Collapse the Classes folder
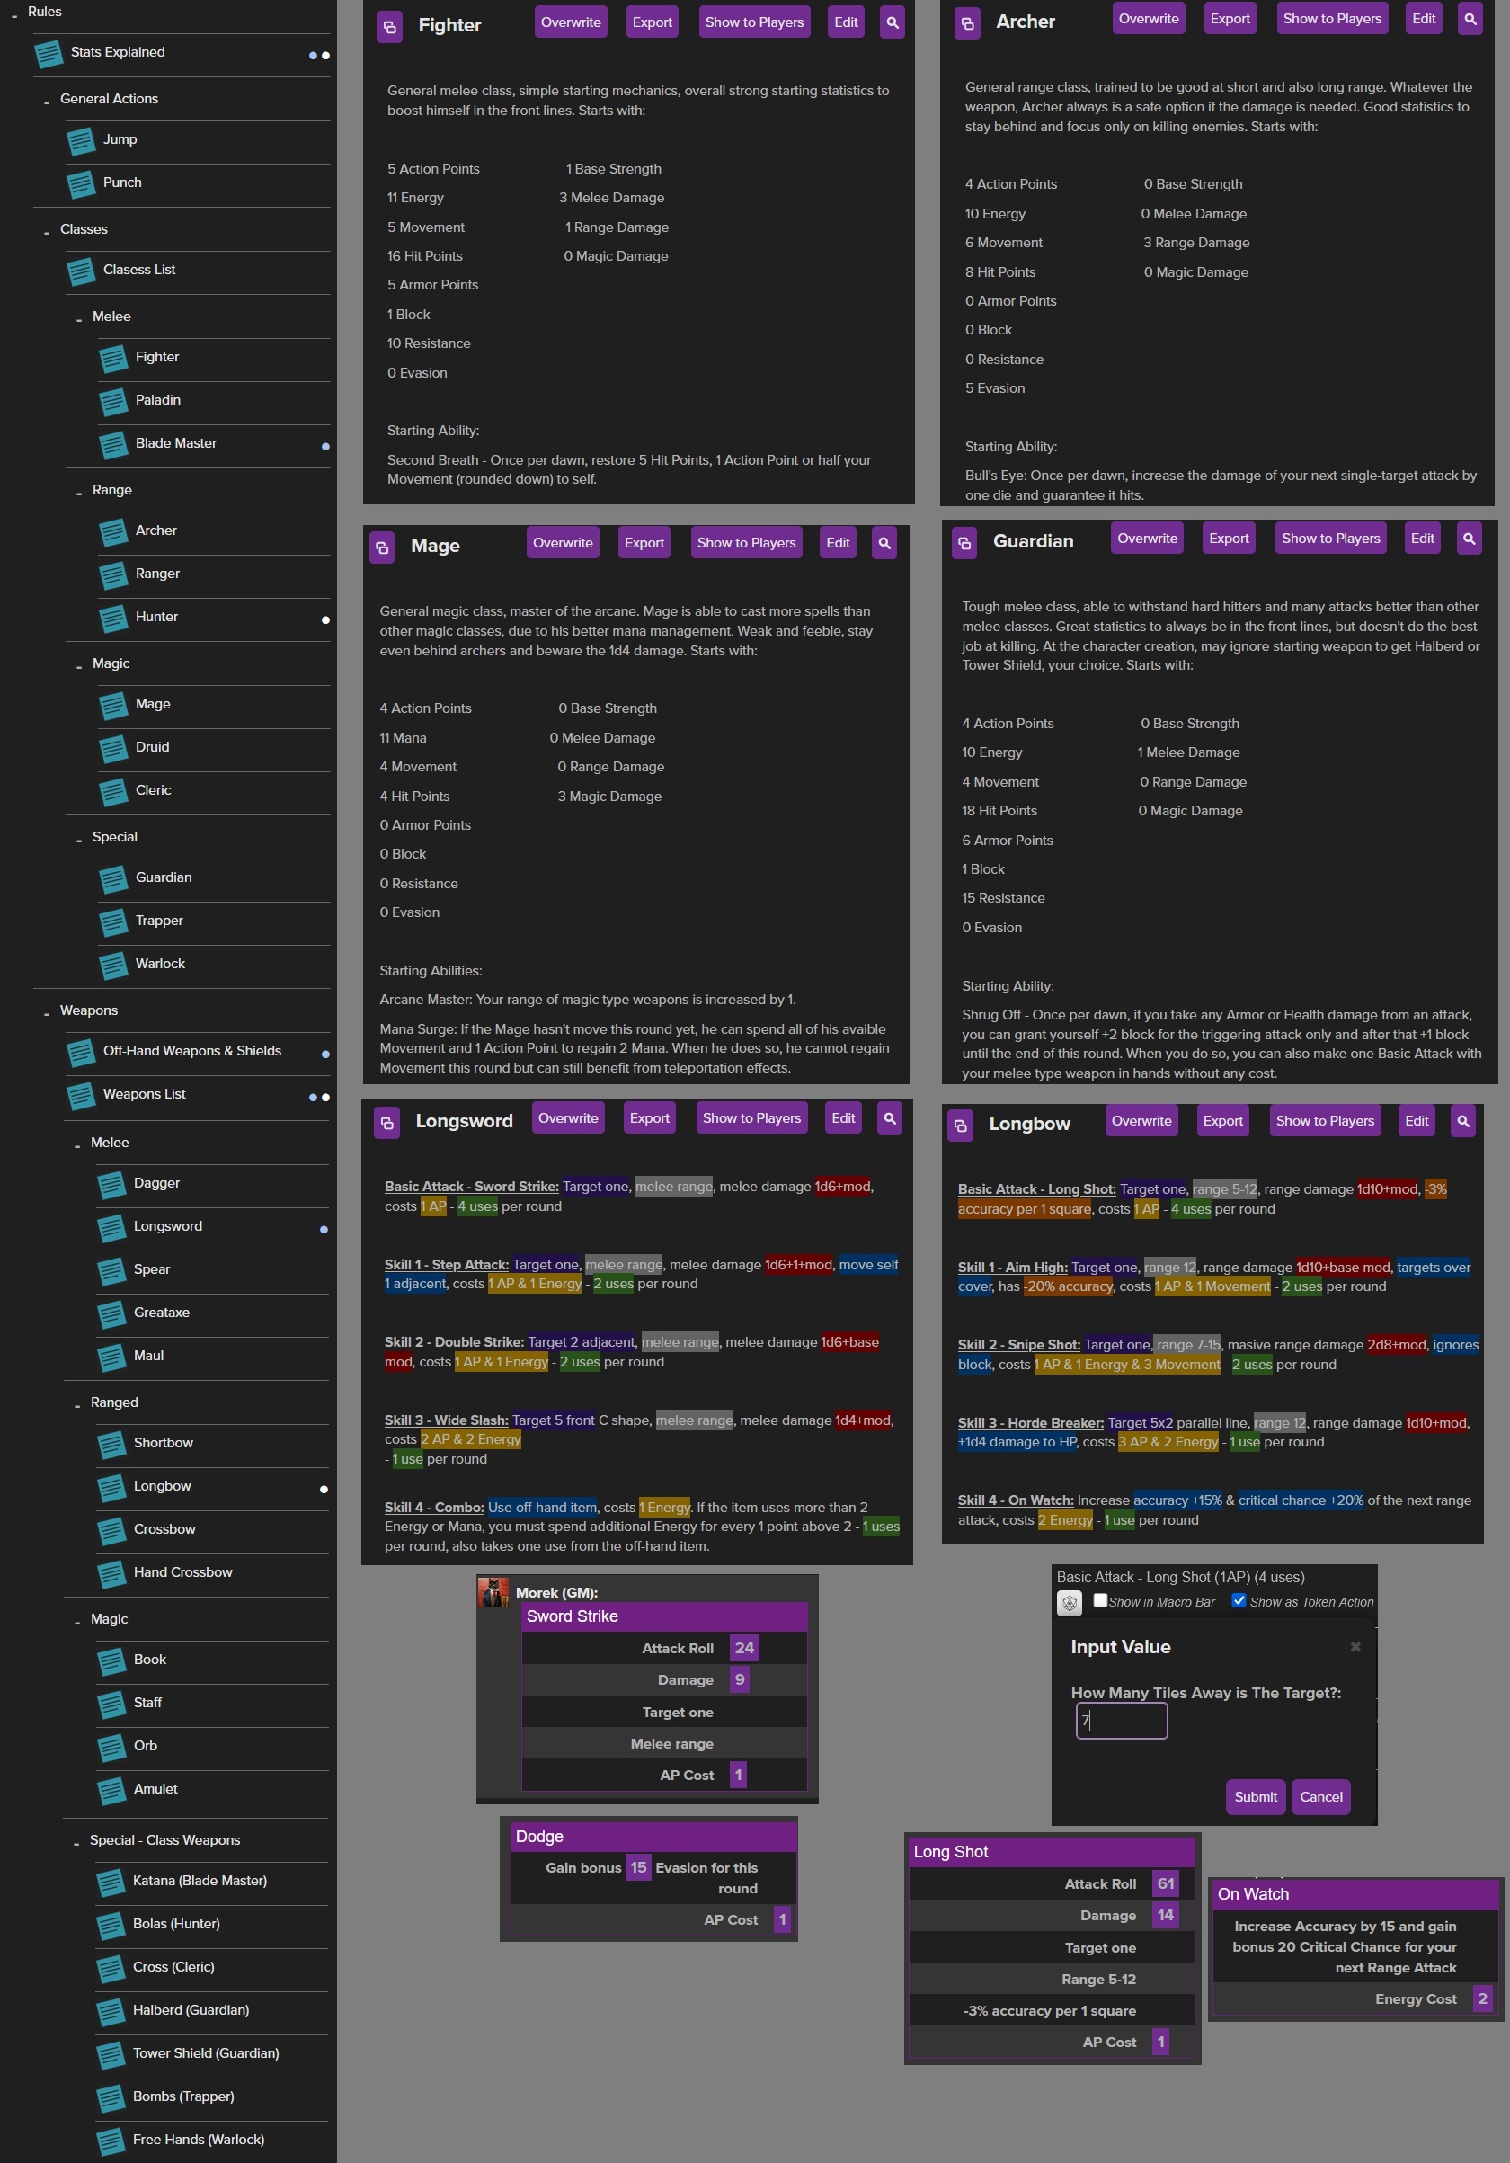The image size is (1510, 2163). click(x=46, y=232)
